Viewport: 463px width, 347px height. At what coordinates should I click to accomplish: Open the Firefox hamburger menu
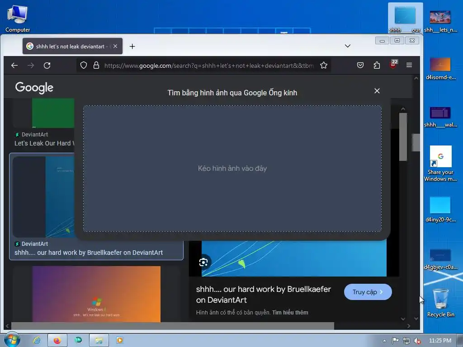click(x=409, y=65)
